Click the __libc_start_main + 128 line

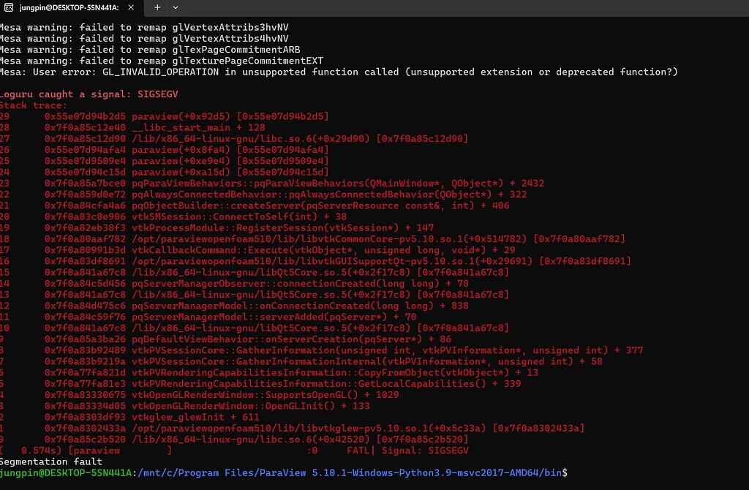pos(198,127)
